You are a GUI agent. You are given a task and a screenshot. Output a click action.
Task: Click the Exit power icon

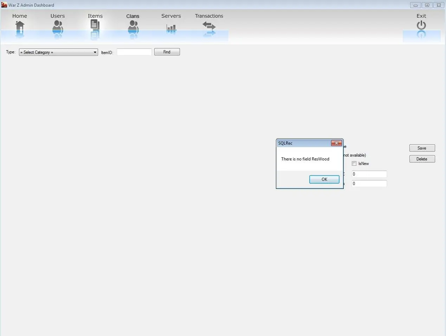coord(421,25)
